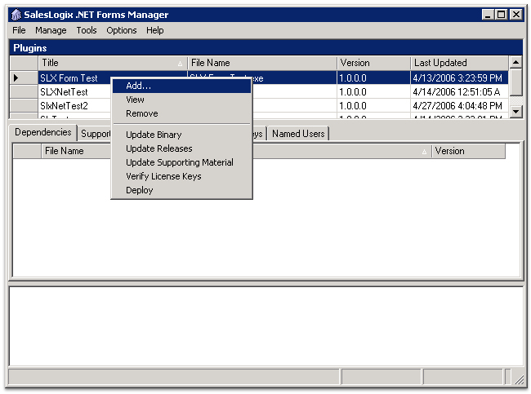Switch to the Dependencies tab
531x394 pixels.
tap(43, 132)
